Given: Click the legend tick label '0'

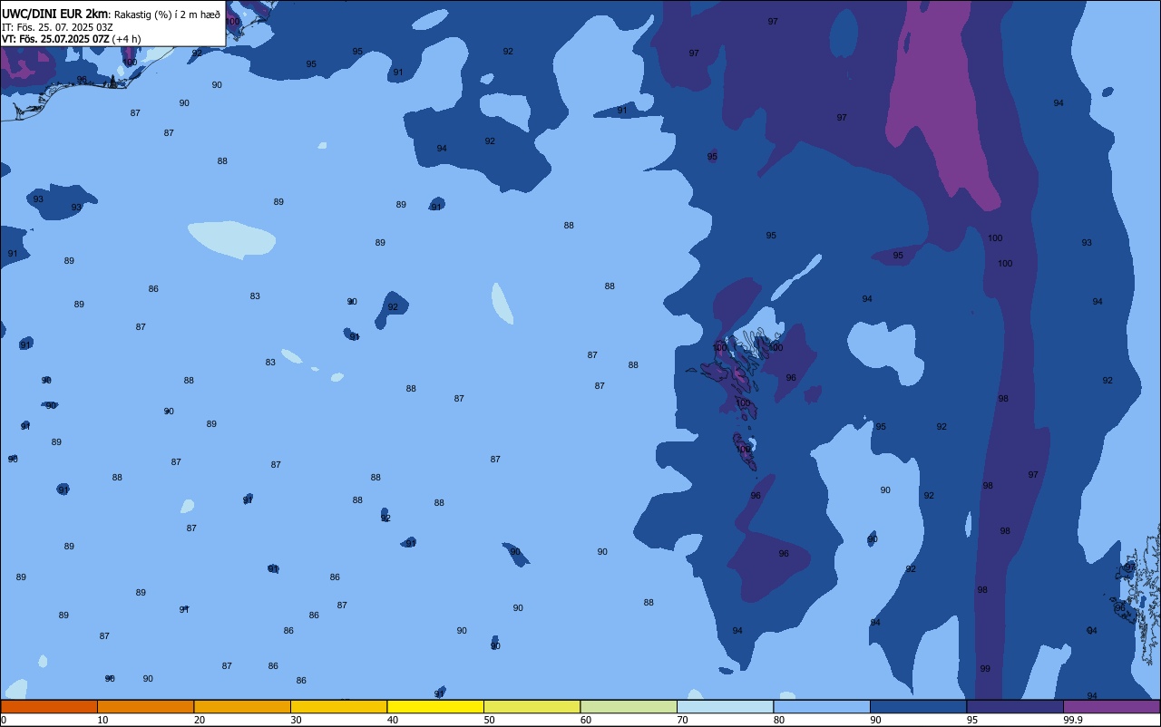Looking at the screenshot, I should click(x=4, y=720).
